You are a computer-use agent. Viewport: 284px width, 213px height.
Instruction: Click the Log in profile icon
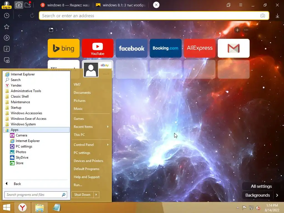[x=7, y=5]
